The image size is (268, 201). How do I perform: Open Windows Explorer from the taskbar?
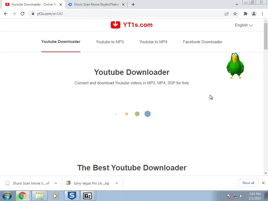coord(40,196)
